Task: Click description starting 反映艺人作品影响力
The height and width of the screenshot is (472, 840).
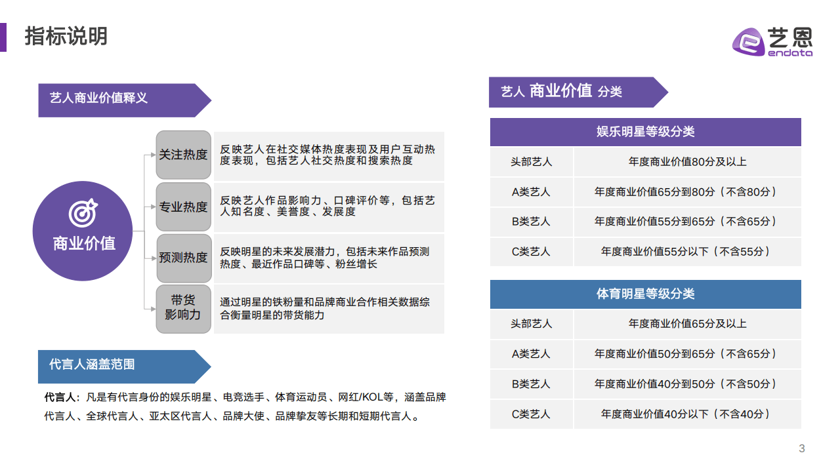Action: pos(329,206)
